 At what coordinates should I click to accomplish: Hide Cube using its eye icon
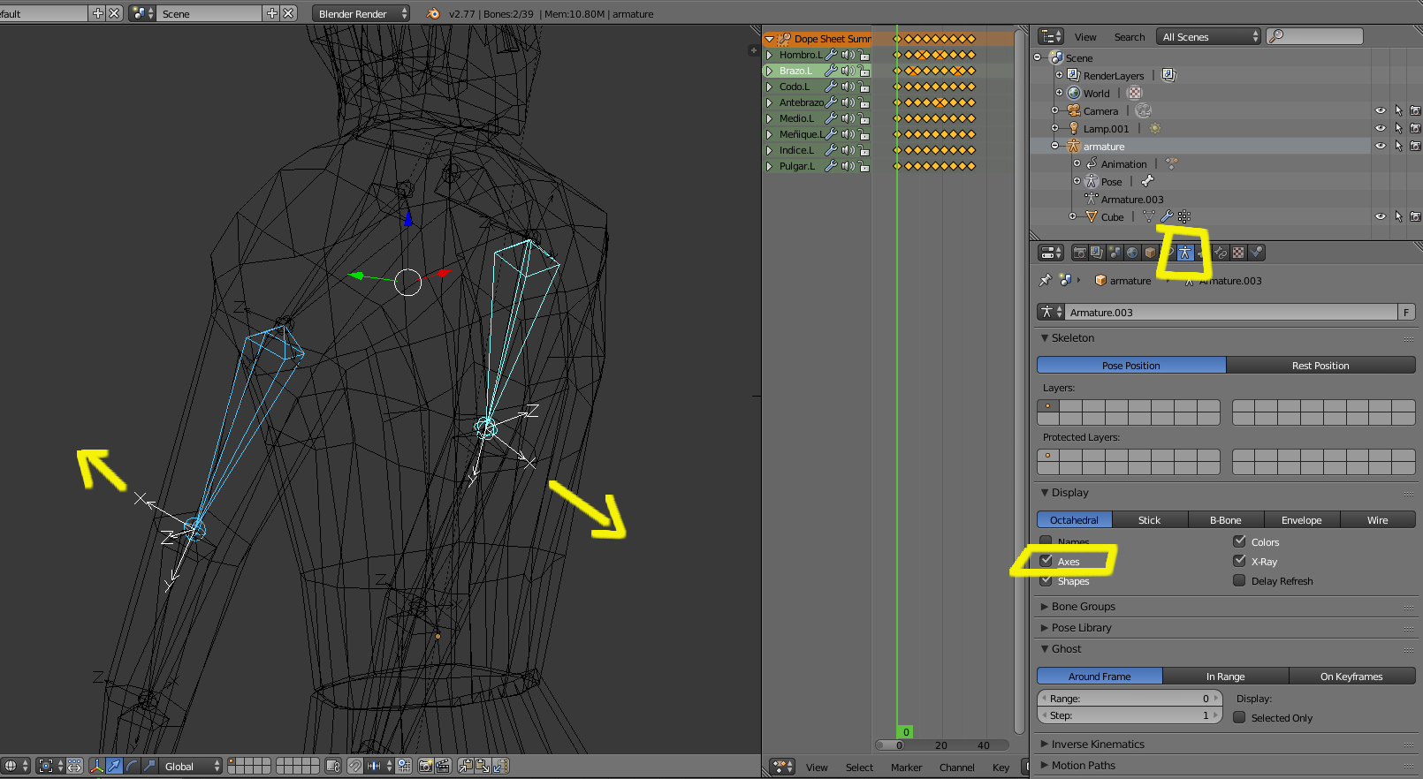[1380, 216]
